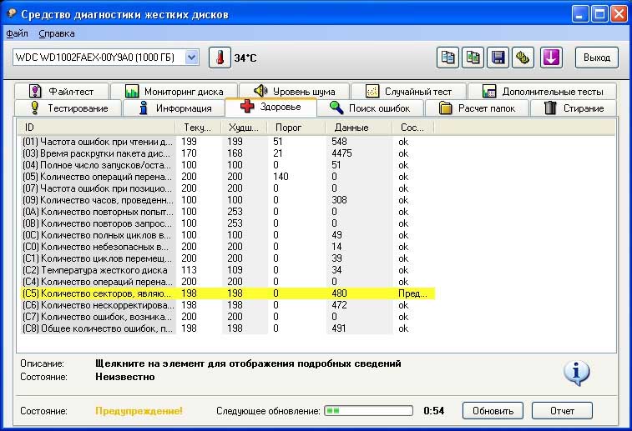Open the Справка menu
Screen dimensions: 632x431
57,33
